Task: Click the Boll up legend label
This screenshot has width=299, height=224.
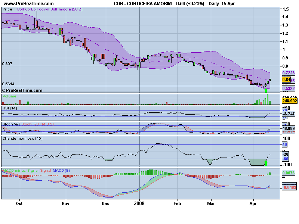Action: pyautogui.click(x=24, y=9)
